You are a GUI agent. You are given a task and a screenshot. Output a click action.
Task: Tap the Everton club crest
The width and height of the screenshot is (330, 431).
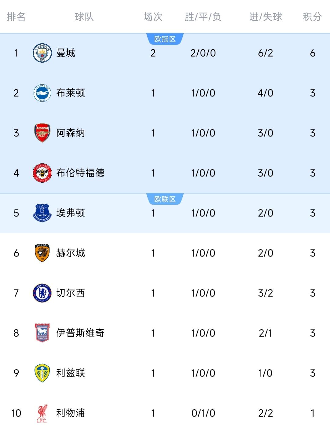42,213
